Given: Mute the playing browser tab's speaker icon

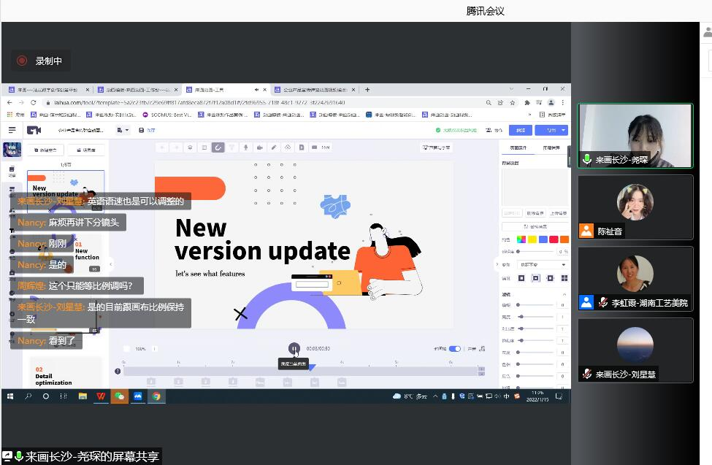Looking at the screenshot, I should [x=256, y=90].
